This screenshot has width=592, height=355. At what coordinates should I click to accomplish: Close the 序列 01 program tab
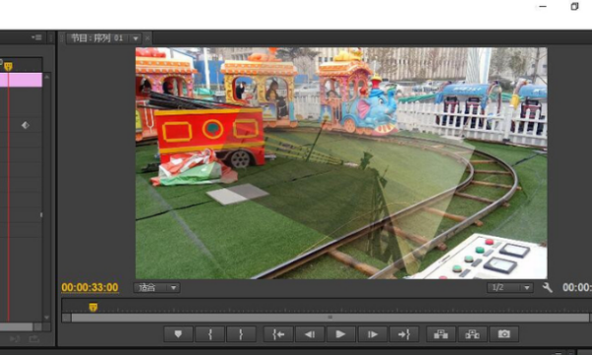[148, 38]
